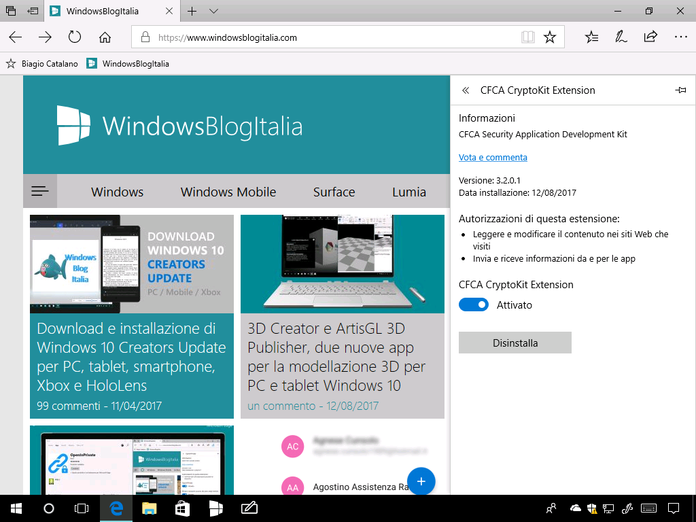This screenshot has height=522, width=696.
Task: Go back from CFCA CryptoKit Extension pane
Action: [x=466, y=90]
